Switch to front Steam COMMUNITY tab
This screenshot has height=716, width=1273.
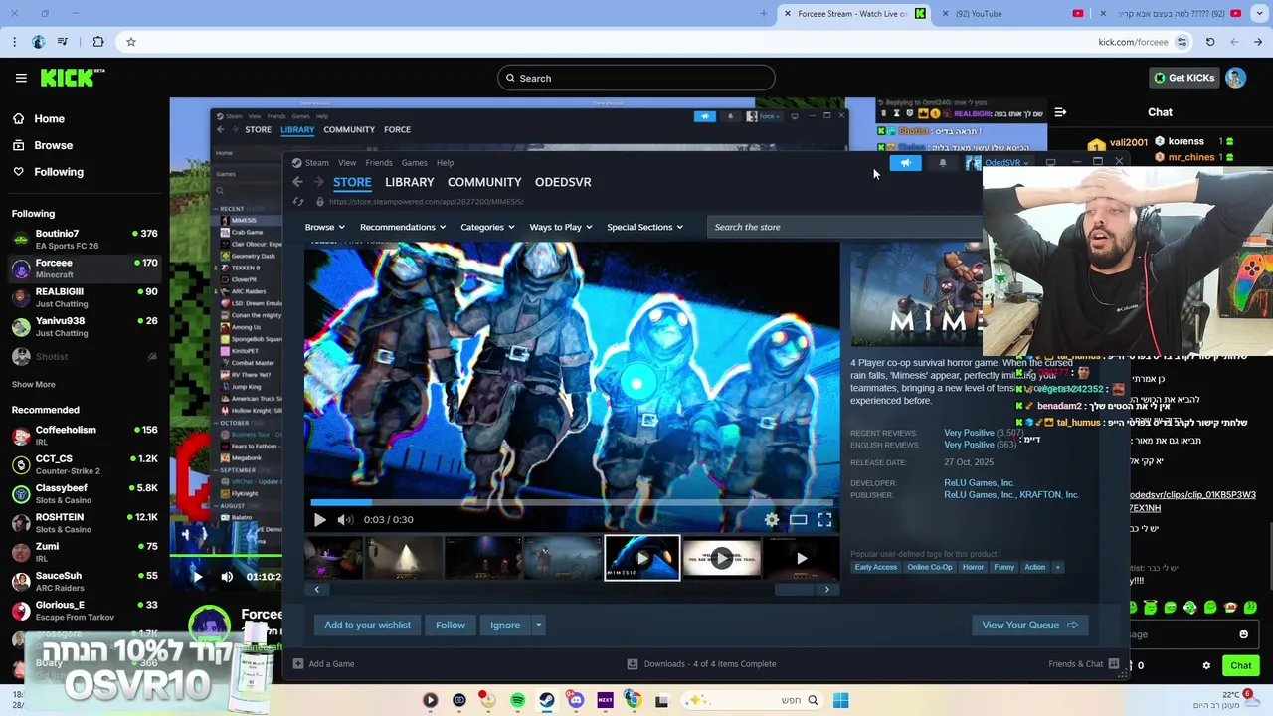(x=484, y=182)
